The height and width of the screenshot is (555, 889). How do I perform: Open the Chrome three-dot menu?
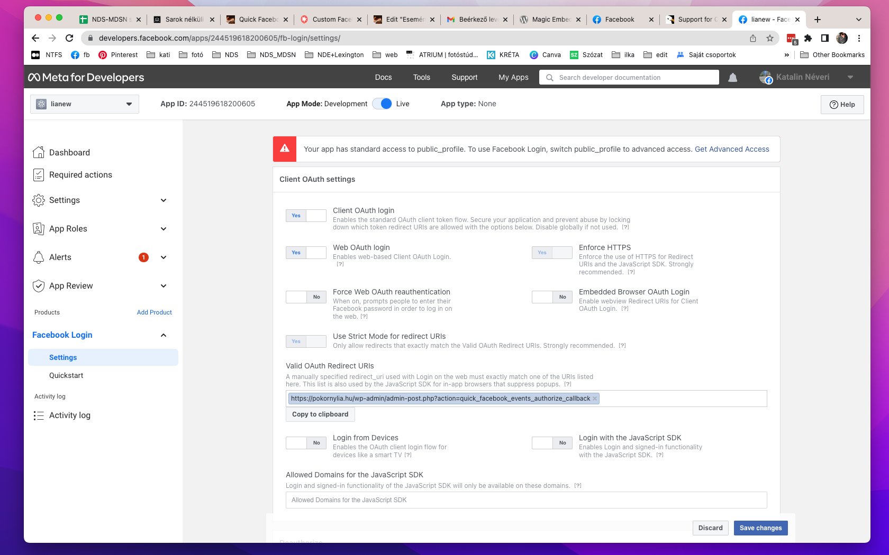point(859,38)
